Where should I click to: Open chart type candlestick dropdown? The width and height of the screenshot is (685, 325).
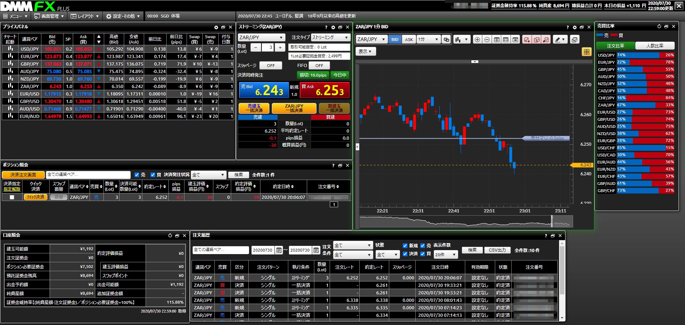(462, 40)
